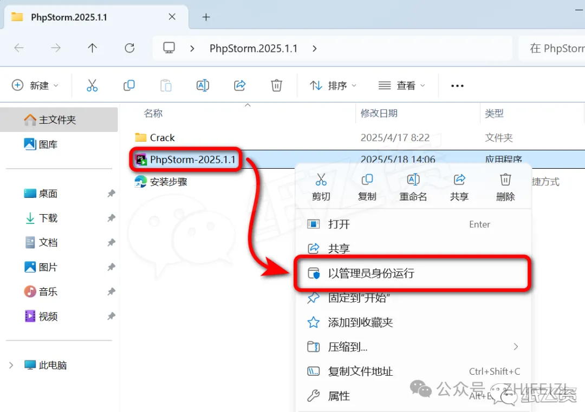Image resolution: width=585 pixels, height=412 pixels.
Task: Choose 属性 from the context menu
Action: [413, 396]
